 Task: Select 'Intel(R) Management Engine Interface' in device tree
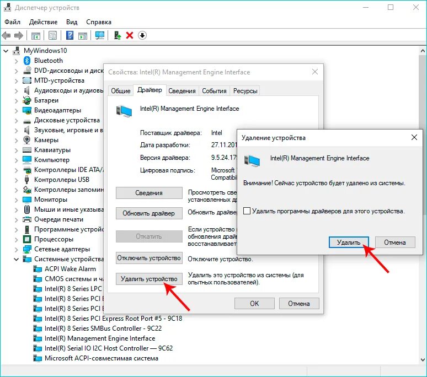tap(100, 338)
